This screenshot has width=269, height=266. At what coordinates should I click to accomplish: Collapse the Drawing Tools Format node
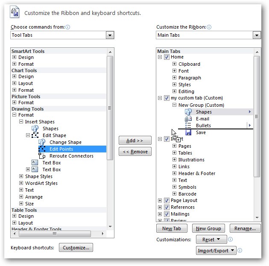click(x=15, y=115)
